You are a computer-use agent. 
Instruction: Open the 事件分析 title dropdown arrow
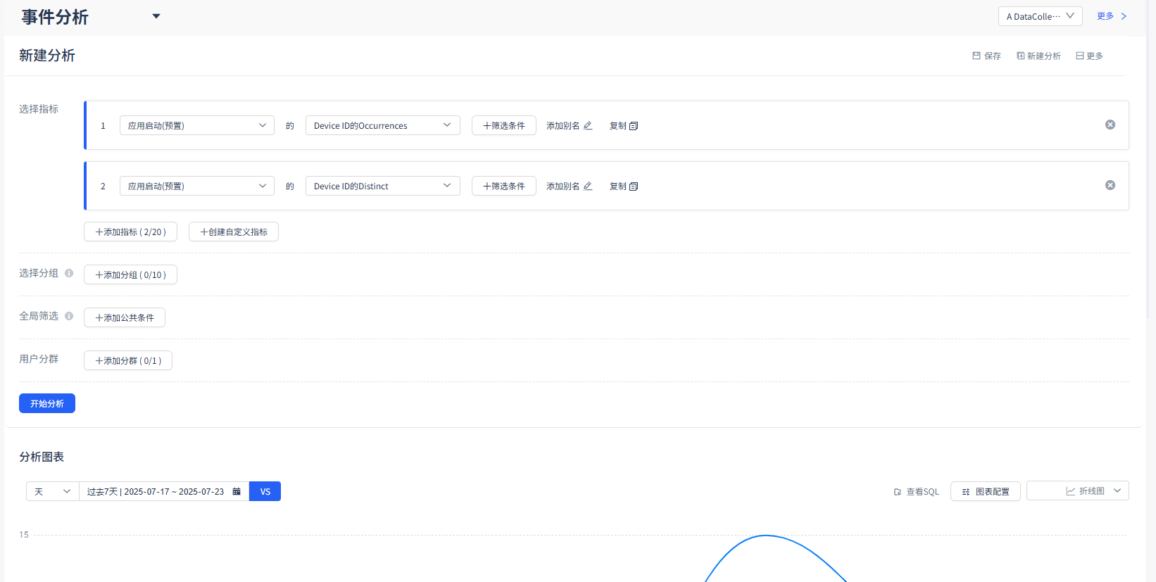pos(156,16)
